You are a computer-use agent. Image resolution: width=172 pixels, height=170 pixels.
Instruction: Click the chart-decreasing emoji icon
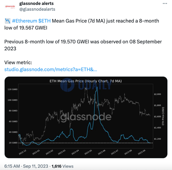click(x=8, y=21)
